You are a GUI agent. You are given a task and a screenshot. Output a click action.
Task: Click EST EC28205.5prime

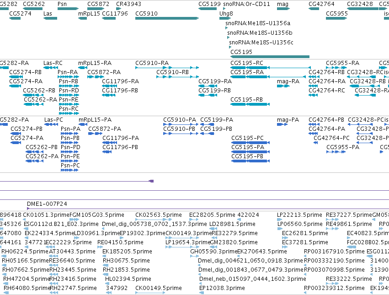(x=212, y=215)
